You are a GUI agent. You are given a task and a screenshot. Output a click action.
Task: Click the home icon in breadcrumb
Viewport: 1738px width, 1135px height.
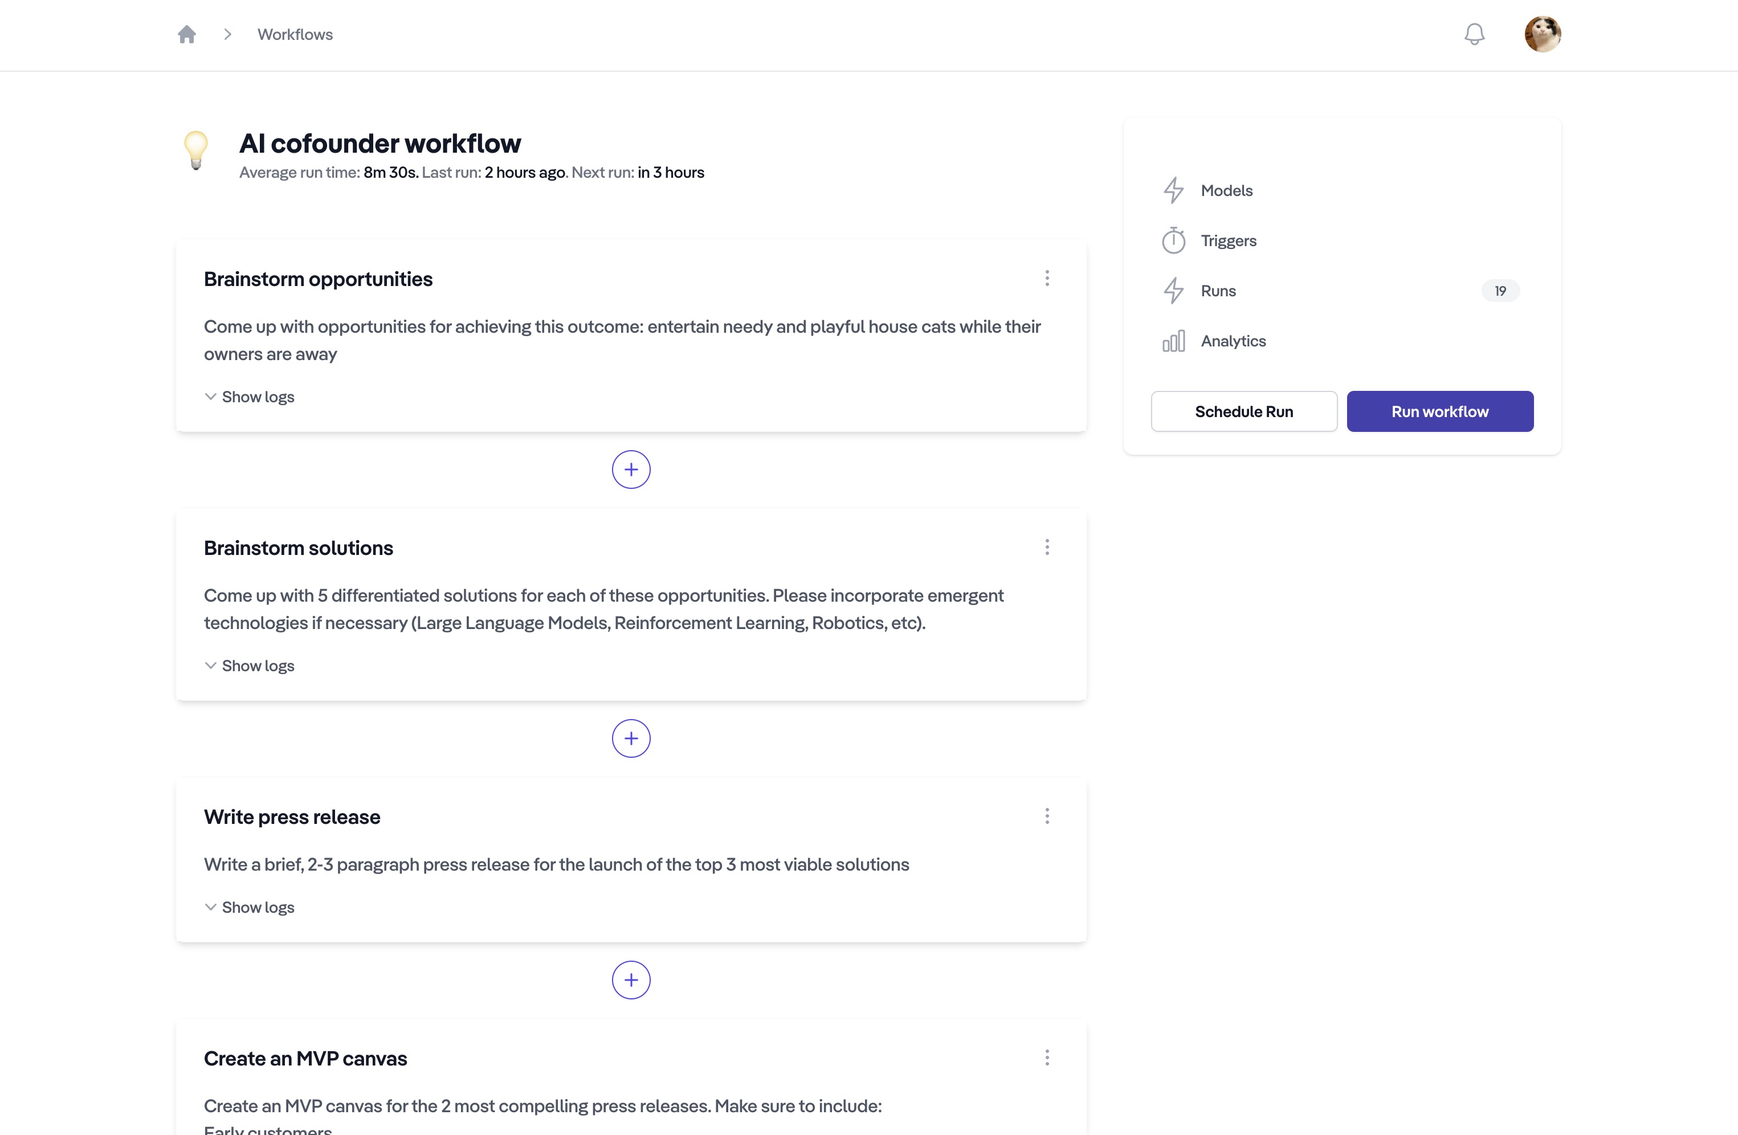pos(187,34)
